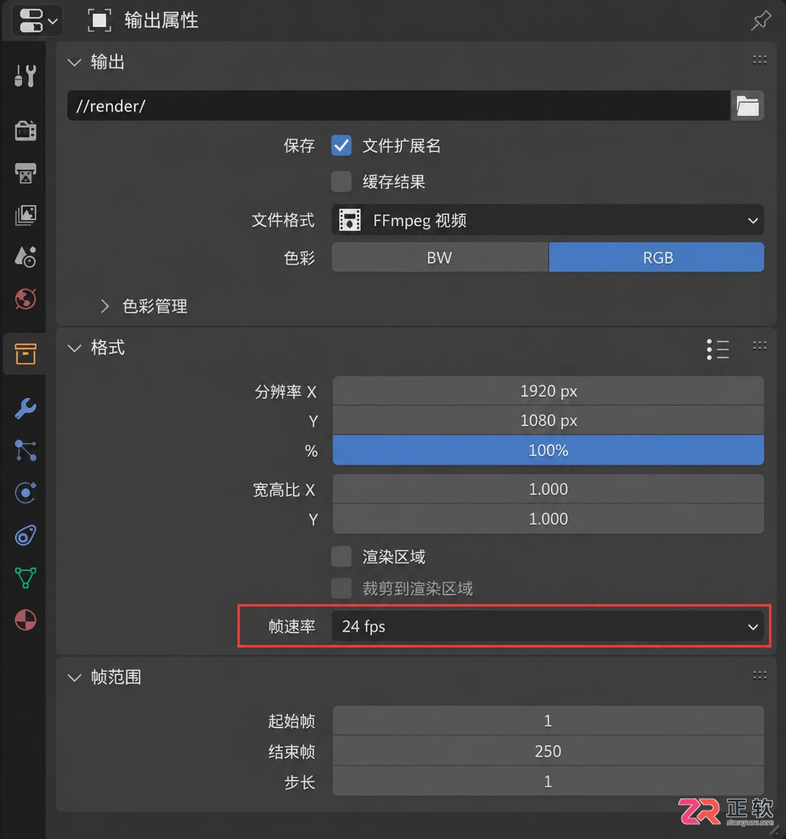Open the Physics properties tab
786x839 pixels.
(x=25, y=492)
